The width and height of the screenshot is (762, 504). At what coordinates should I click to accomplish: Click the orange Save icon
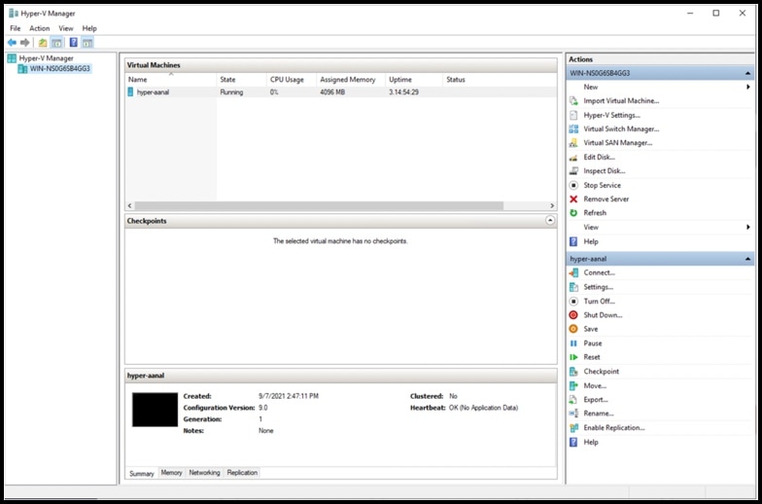pos(573,329)
